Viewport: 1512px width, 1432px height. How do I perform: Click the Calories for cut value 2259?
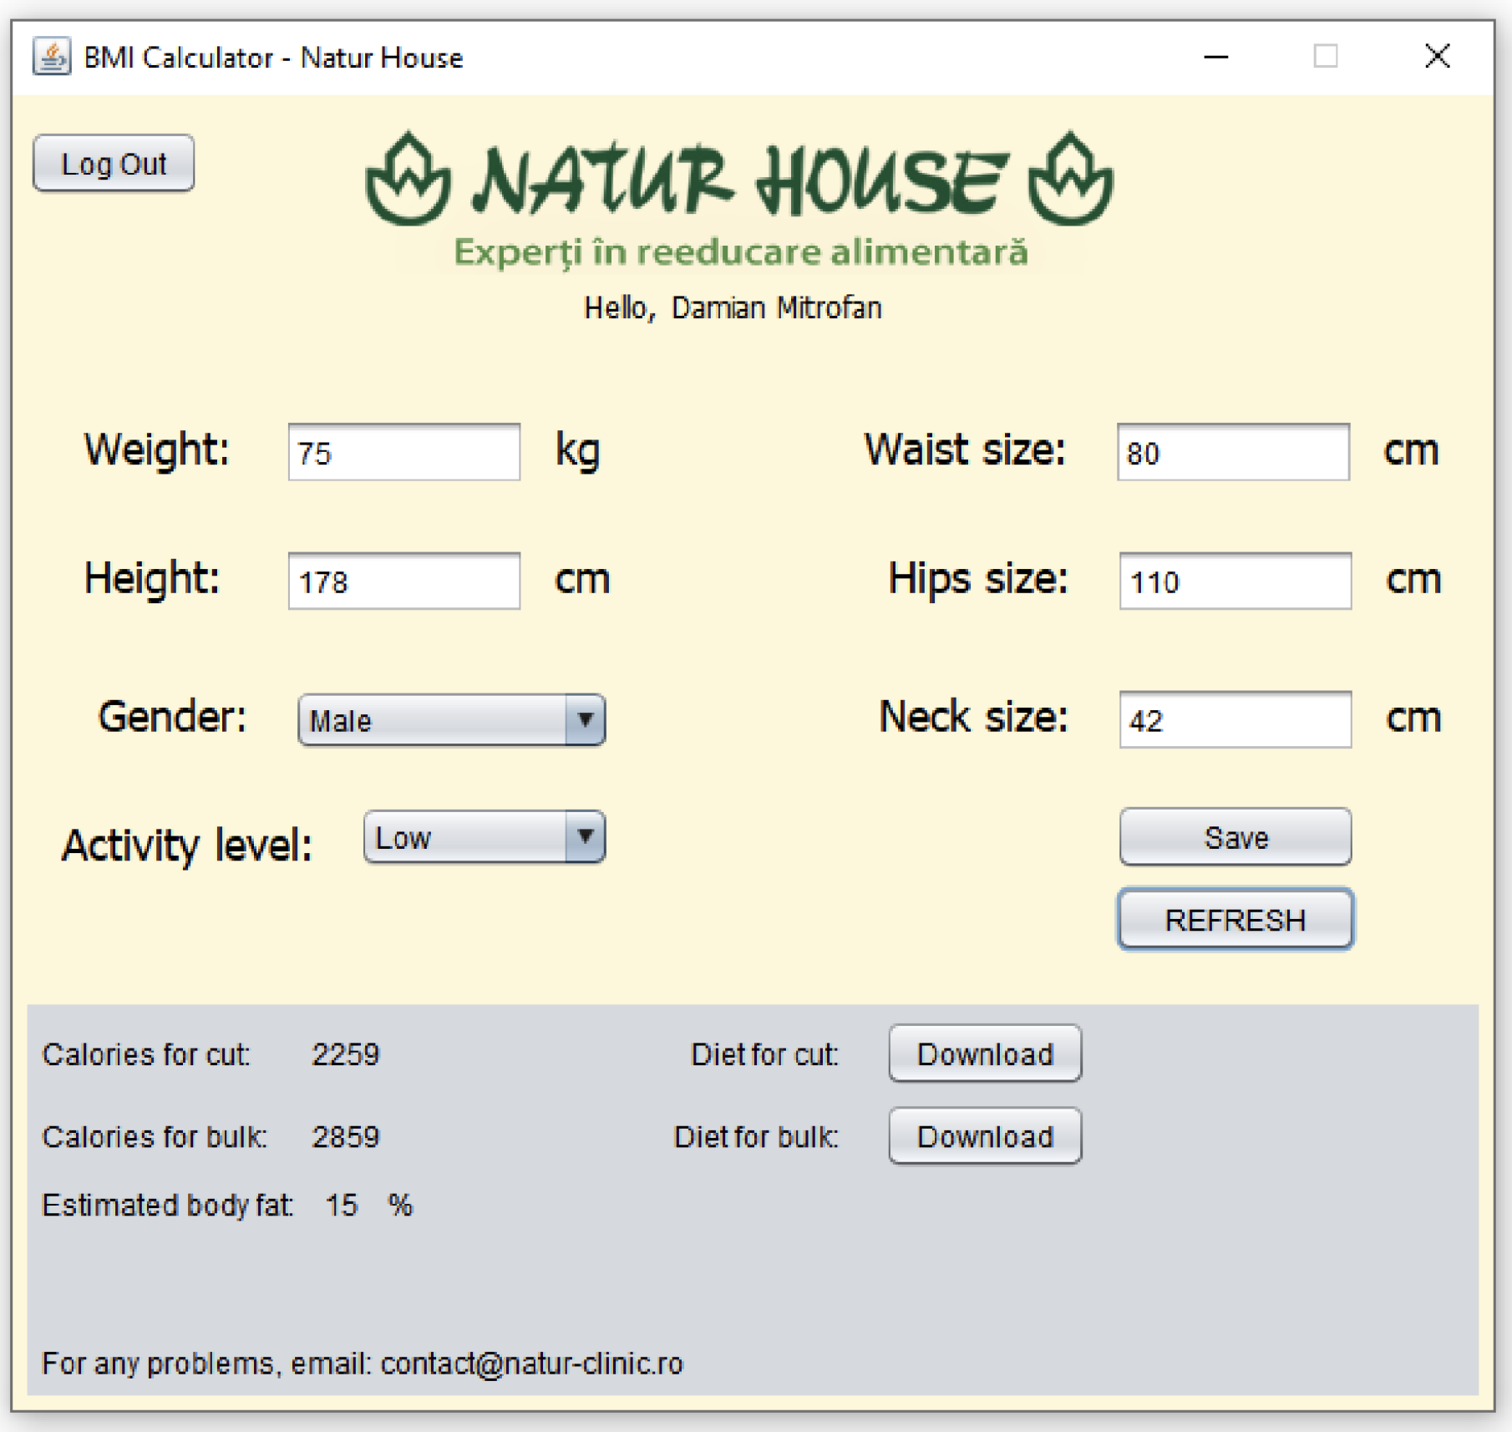tap(346, 1054)
